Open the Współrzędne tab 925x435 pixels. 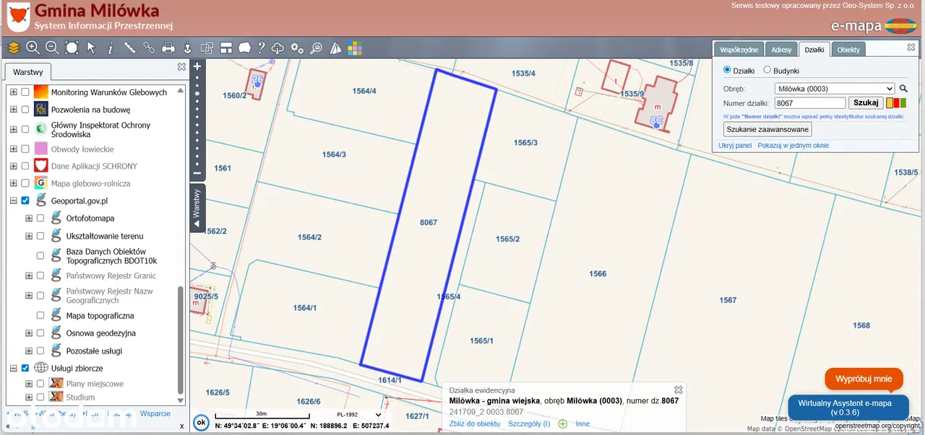pos(739,50)
